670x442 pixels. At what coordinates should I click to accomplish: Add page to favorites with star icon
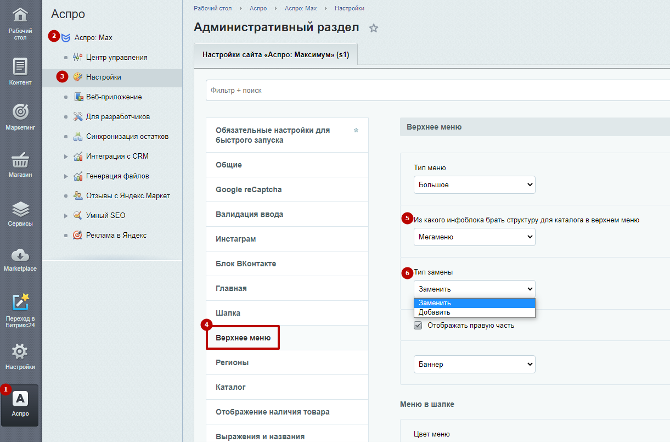tap(374, 28)
